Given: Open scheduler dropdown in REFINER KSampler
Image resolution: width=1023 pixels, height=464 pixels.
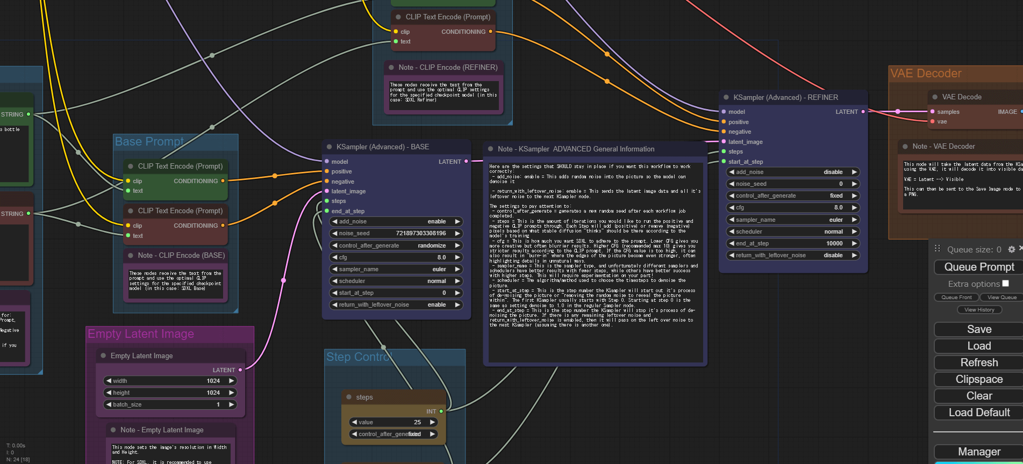Looking at the screenshot, I should 793,231.
